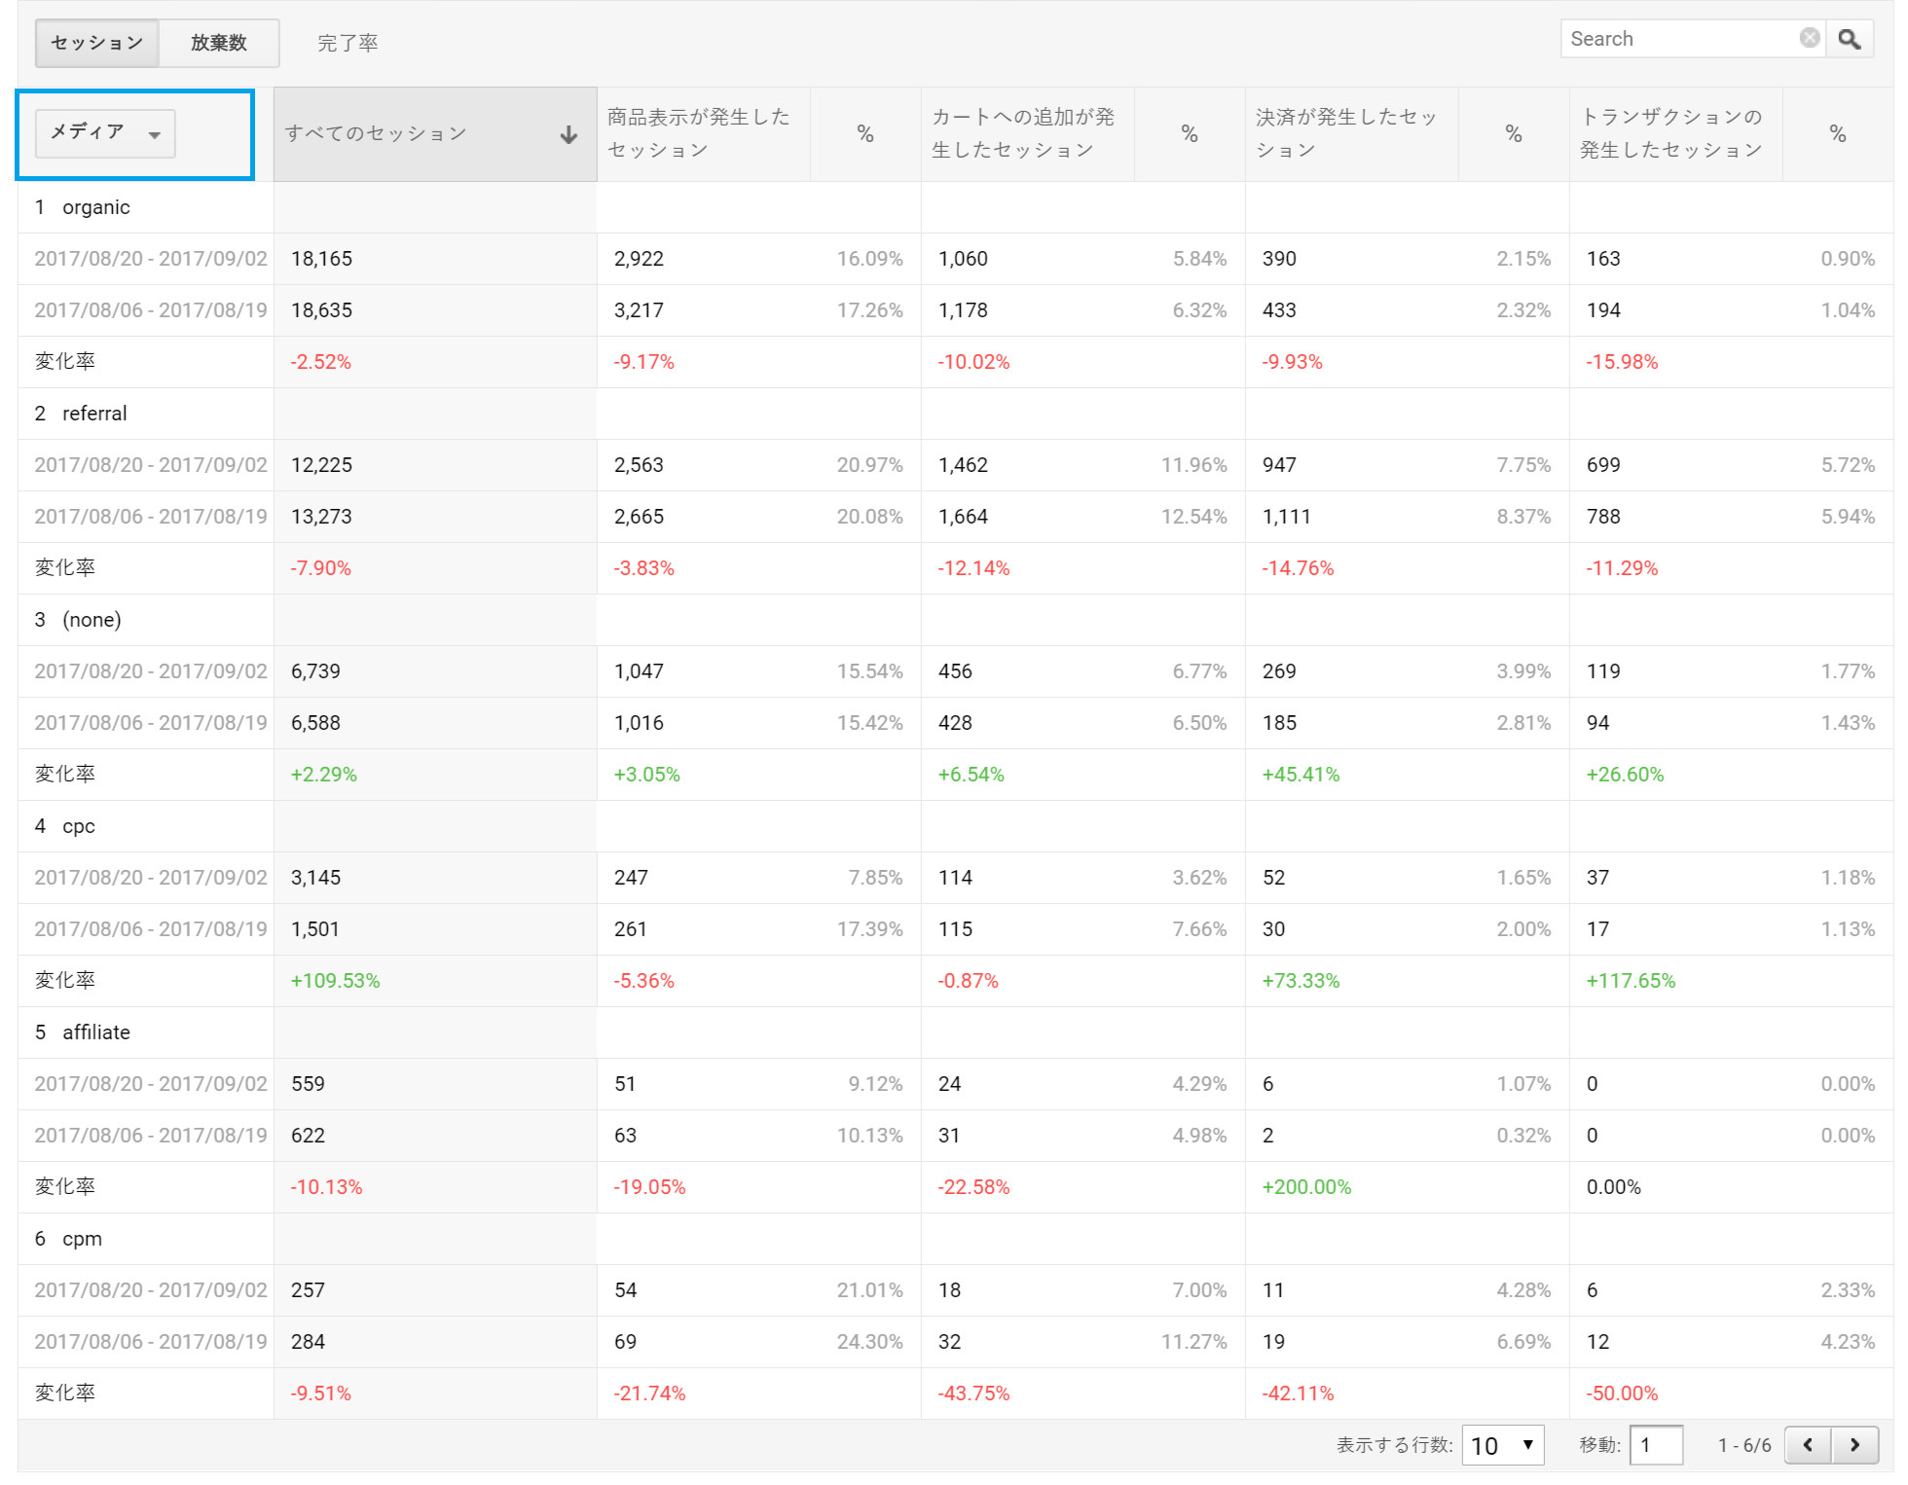Click the referral row label
Viewport: 1908px width, 1485px height.
[94, 414]
